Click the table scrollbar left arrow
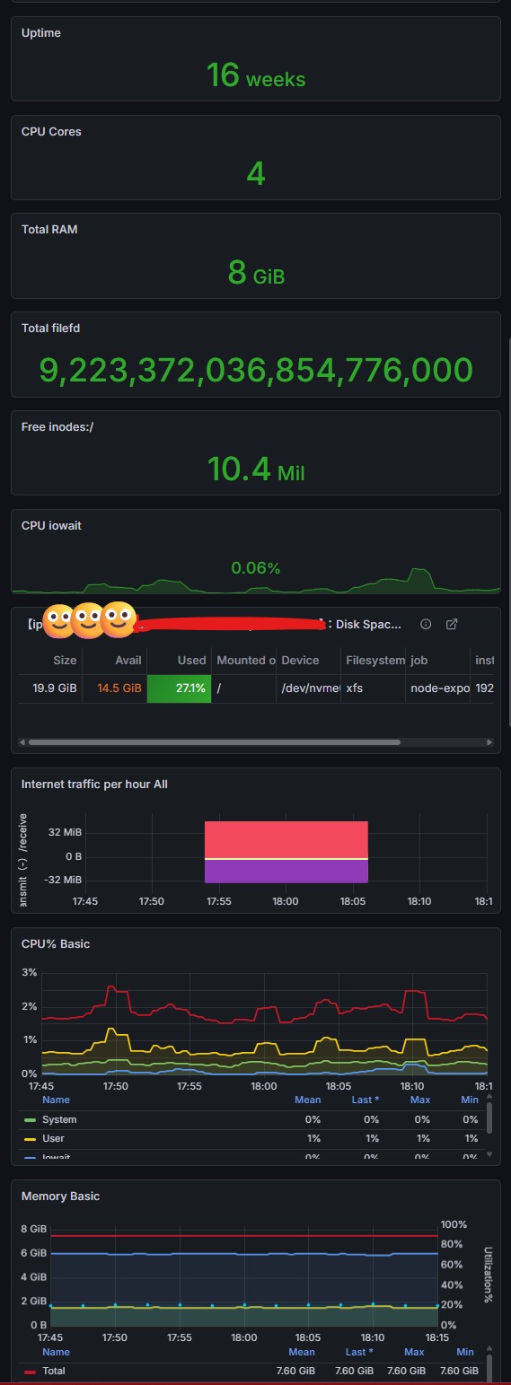The width and height of the screenshot is (511, 1385). (x=22, y=742)
